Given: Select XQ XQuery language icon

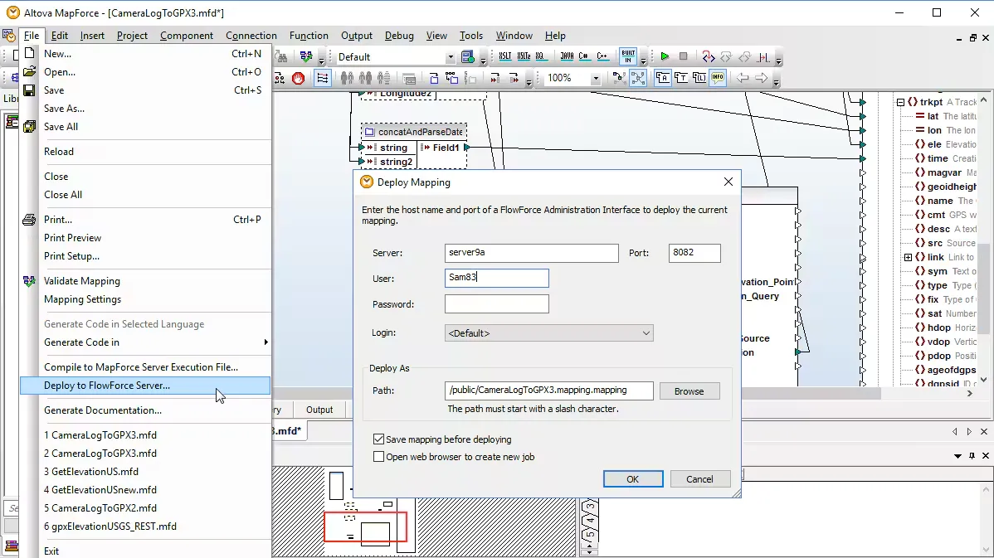Looking at the screenshot, I should (540, 56).
